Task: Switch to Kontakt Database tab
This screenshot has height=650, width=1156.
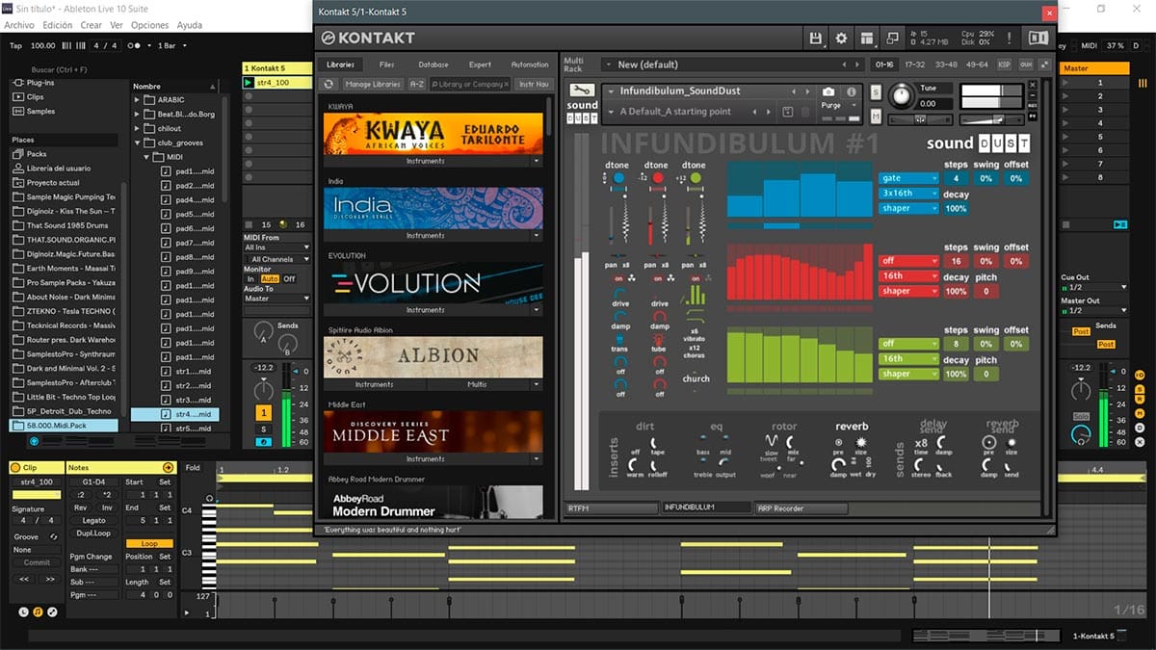Action: [433, 65]
